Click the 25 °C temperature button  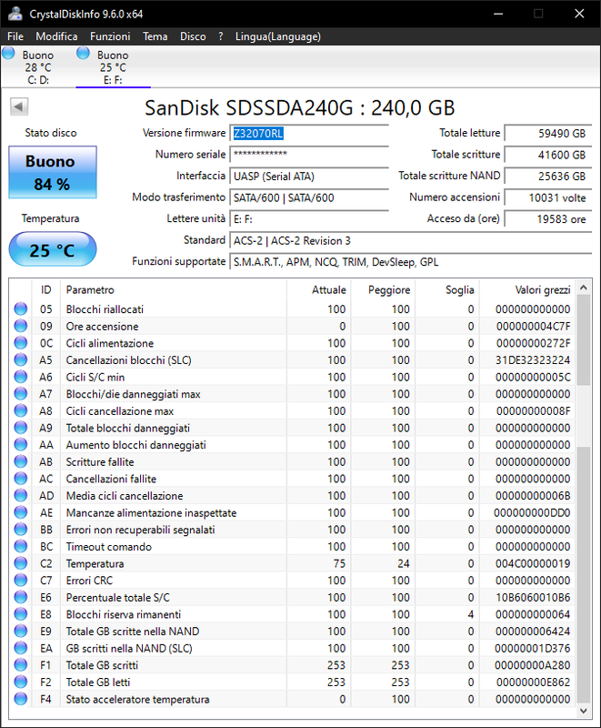click(x=53, y=249)
